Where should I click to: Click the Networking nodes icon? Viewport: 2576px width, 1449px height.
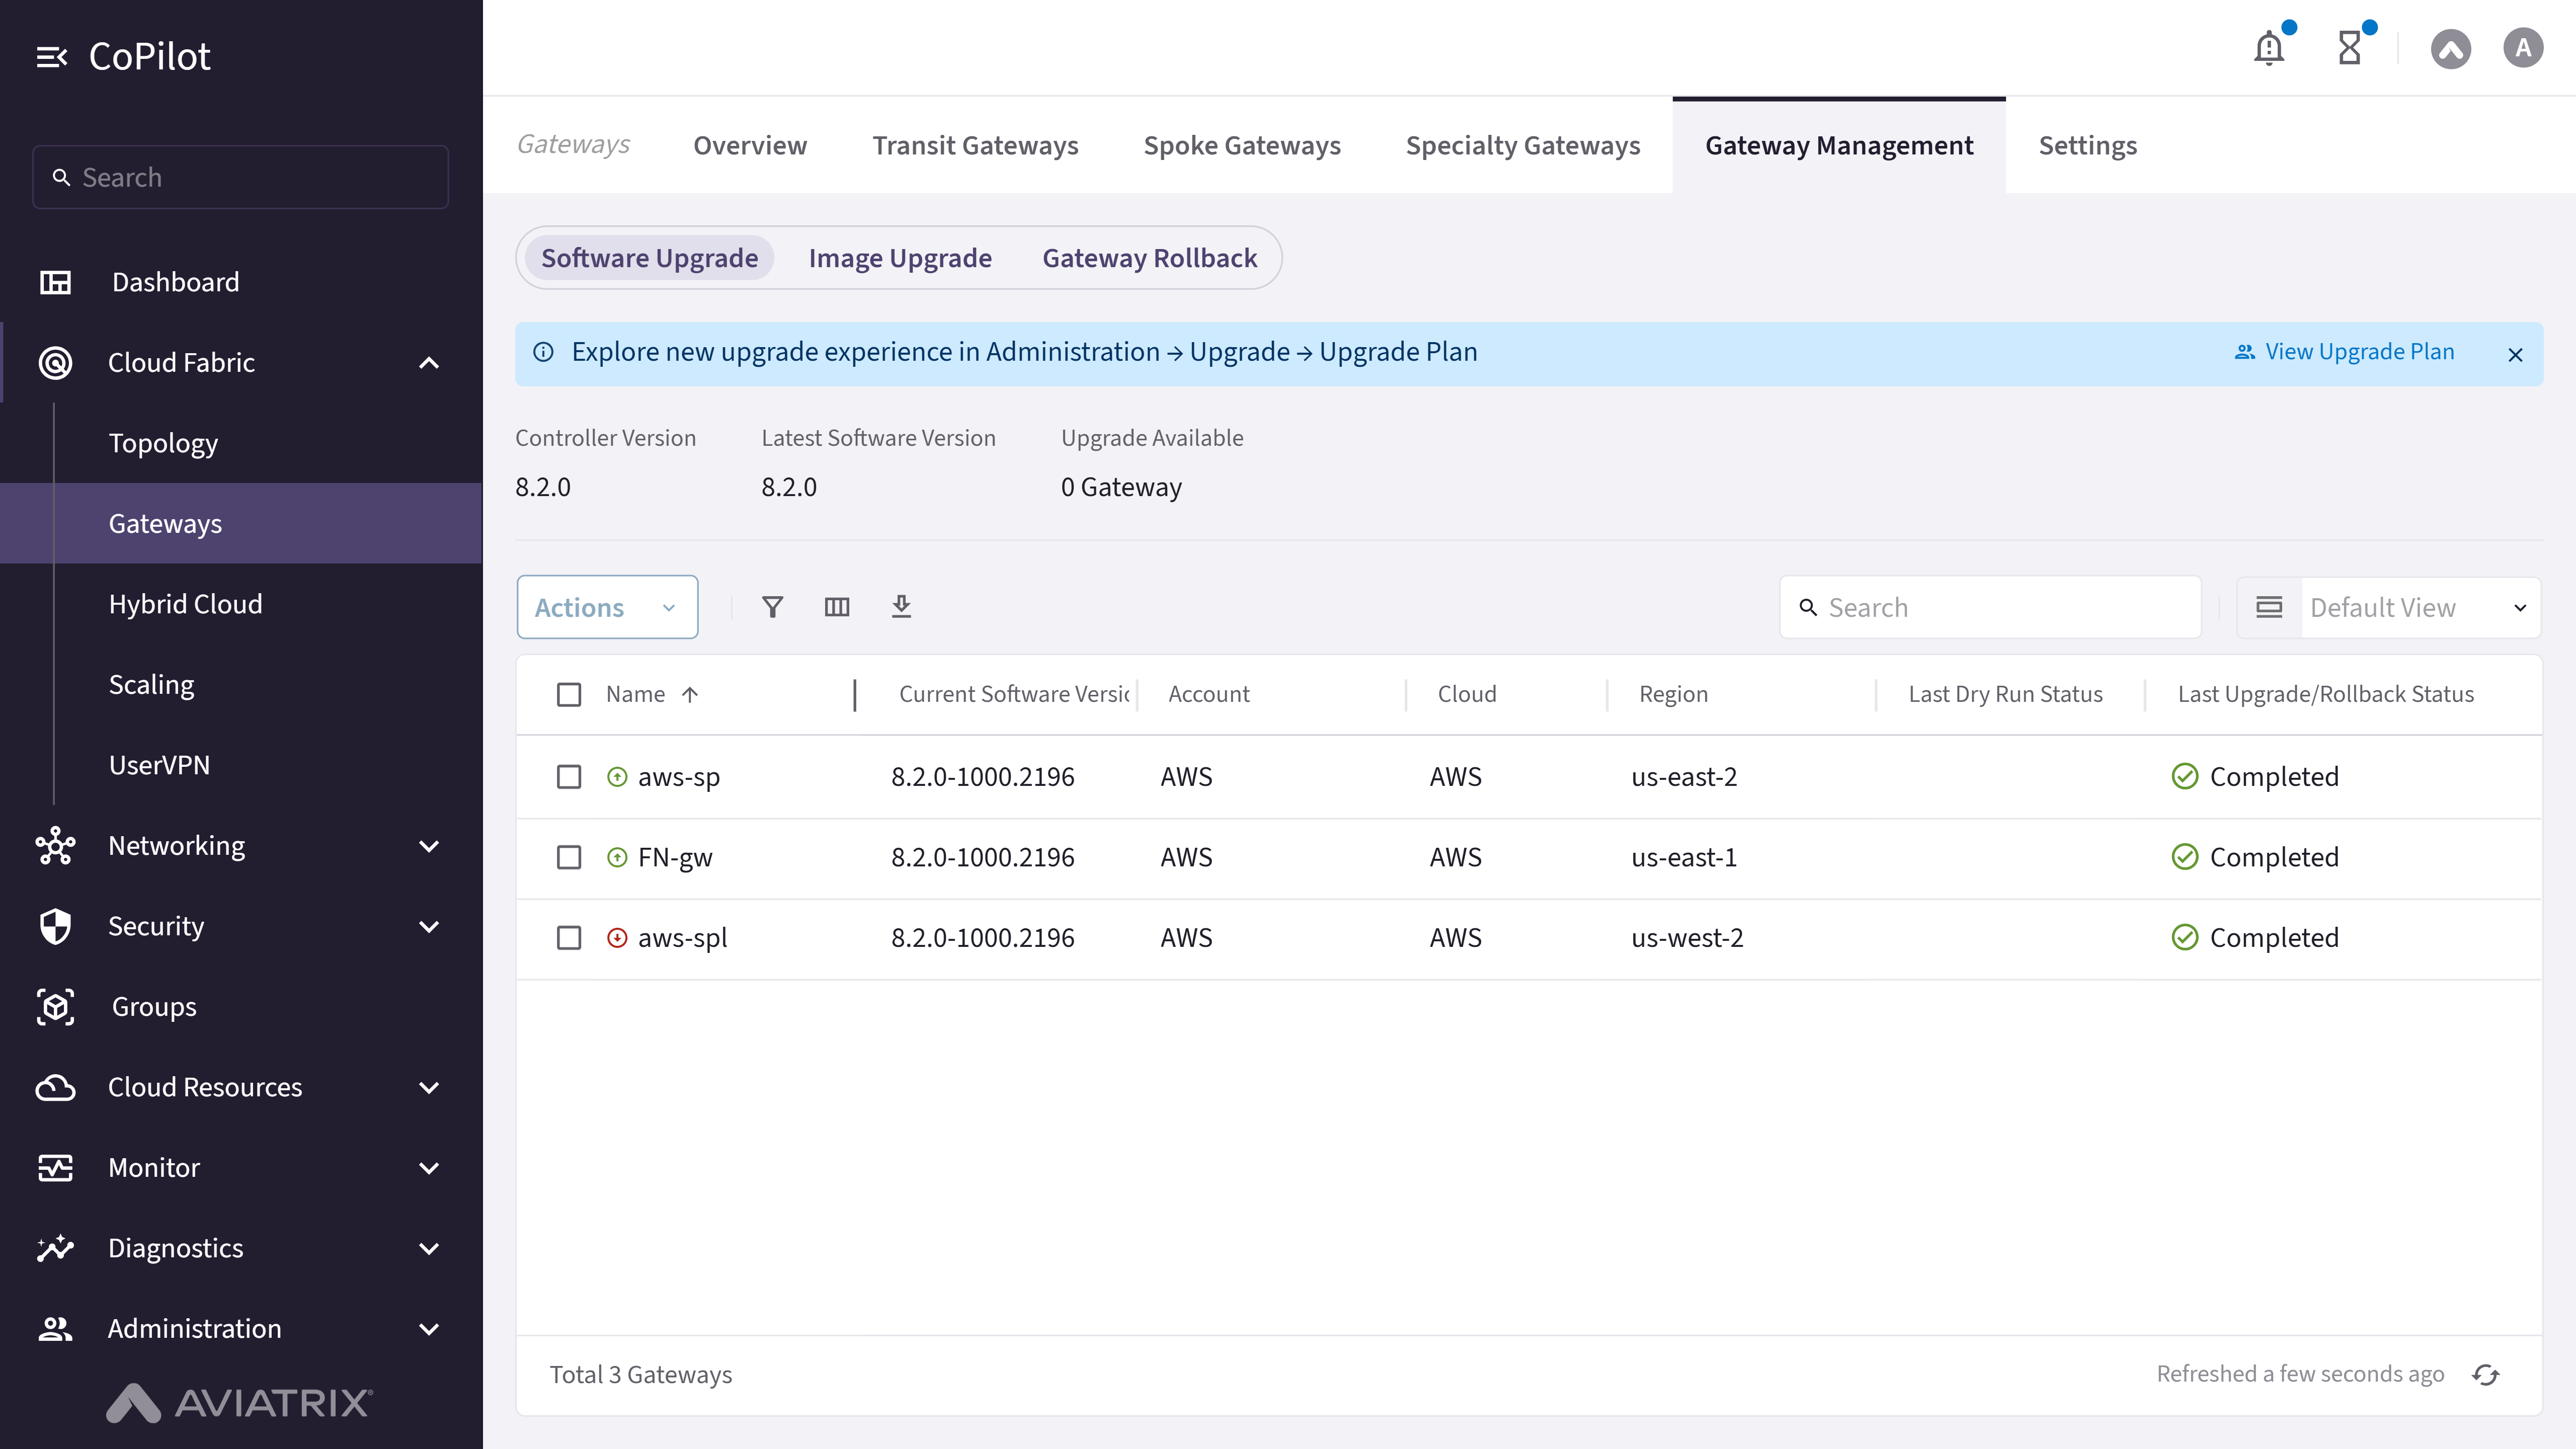55,846
